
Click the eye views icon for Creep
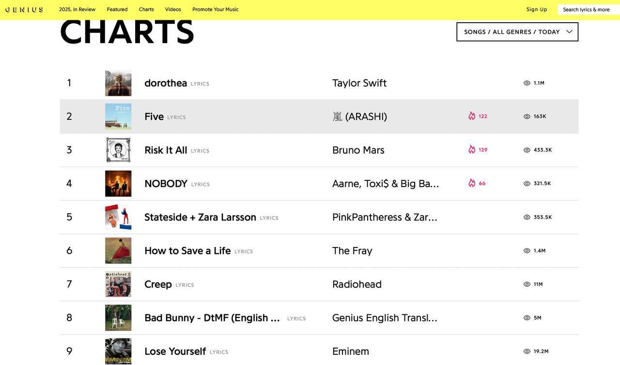(527, 284)
